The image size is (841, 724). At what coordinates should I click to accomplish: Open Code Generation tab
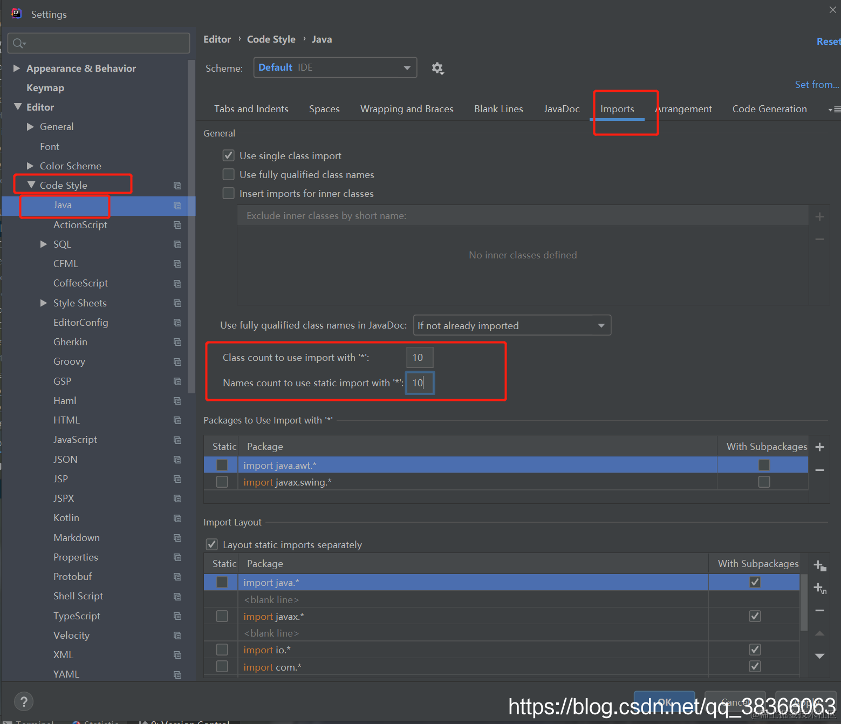pyautogui.click(x=770, y=109)
